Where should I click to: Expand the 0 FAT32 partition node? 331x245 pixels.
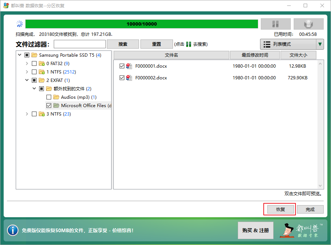click(x=27, y=64)
